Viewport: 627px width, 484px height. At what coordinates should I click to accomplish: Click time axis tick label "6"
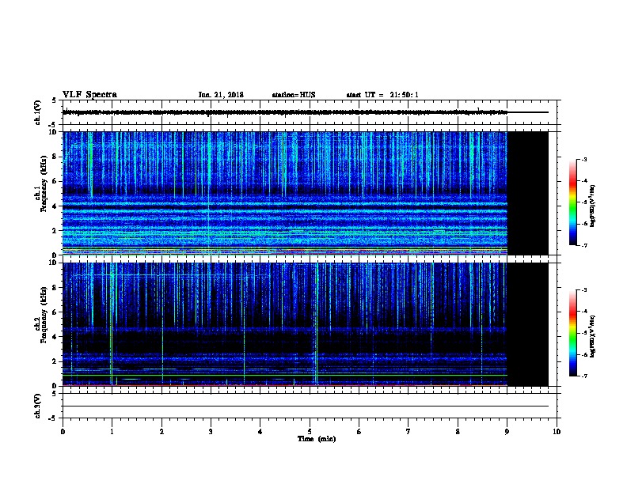(x=359, y=432)
